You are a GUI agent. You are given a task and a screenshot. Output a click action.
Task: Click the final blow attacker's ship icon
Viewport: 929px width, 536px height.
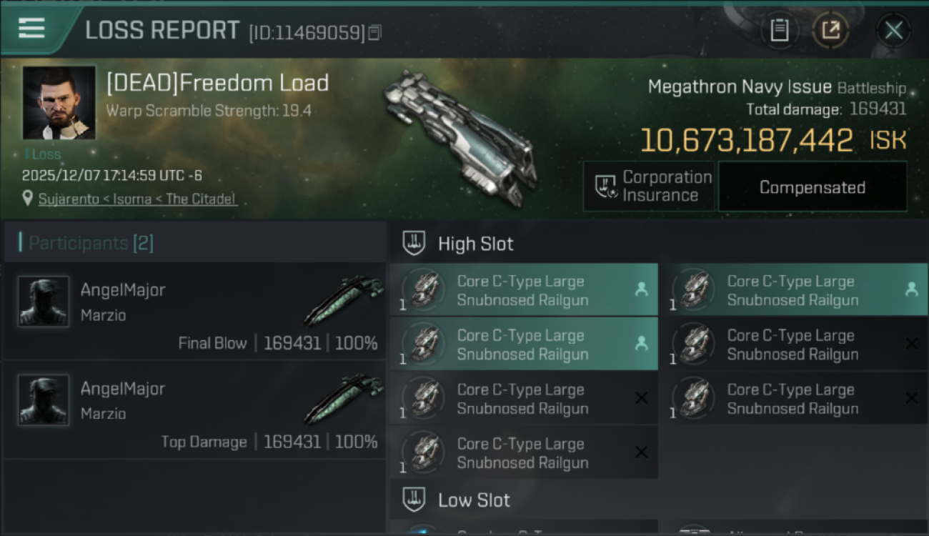point(343,300)
